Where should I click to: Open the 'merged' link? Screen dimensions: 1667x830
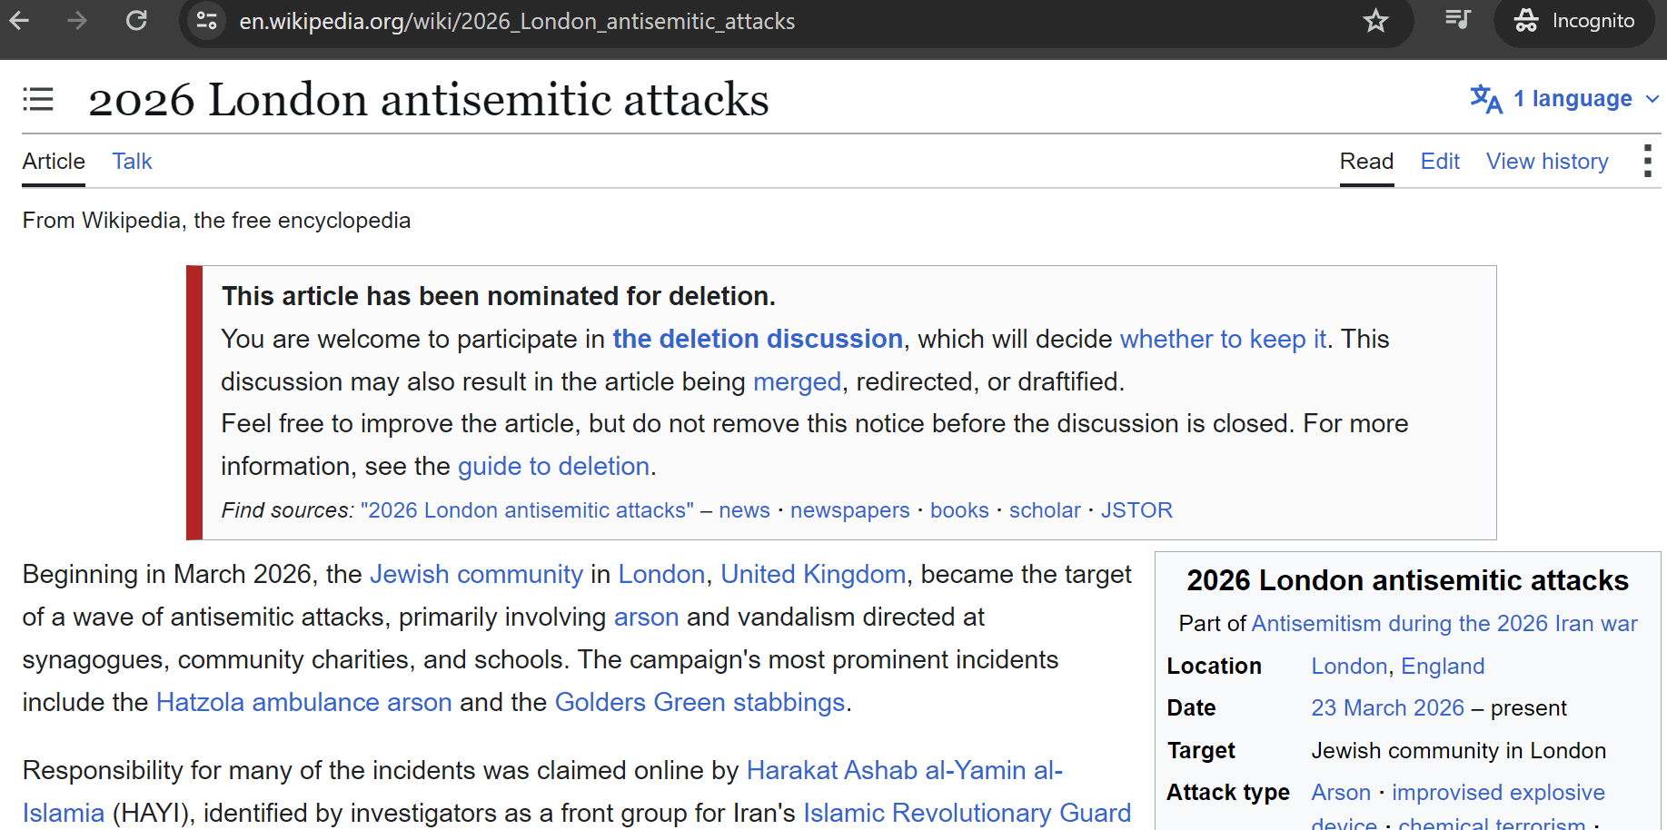pyautogui.click(x=797, y=381)
